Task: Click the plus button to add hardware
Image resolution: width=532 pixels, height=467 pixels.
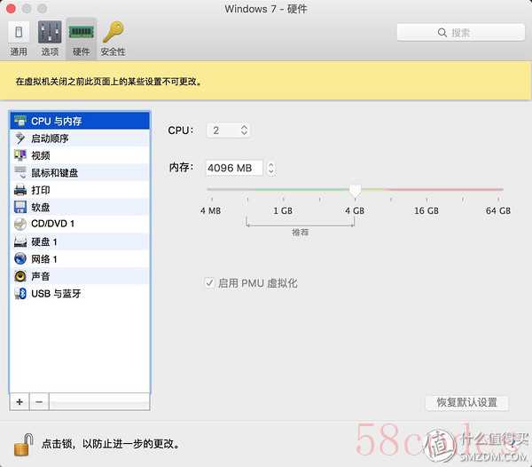Action: pos(20,402)
